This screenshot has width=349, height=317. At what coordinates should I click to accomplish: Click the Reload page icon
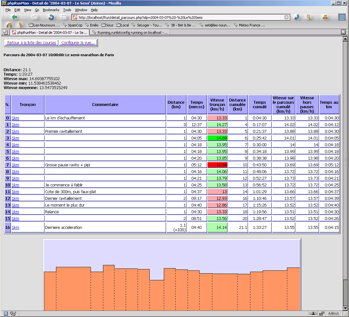(x=51, y=17)
